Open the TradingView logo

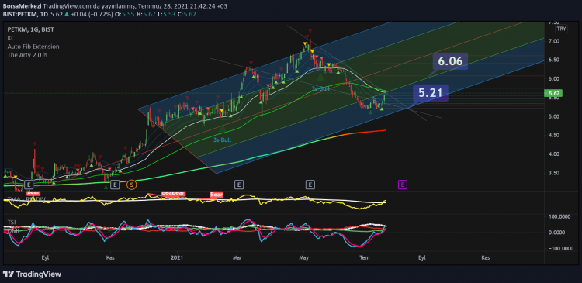(33, 274)
